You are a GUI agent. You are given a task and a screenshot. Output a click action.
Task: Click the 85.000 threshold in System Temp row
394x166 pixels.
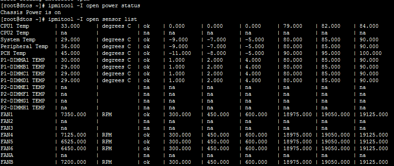331,39
